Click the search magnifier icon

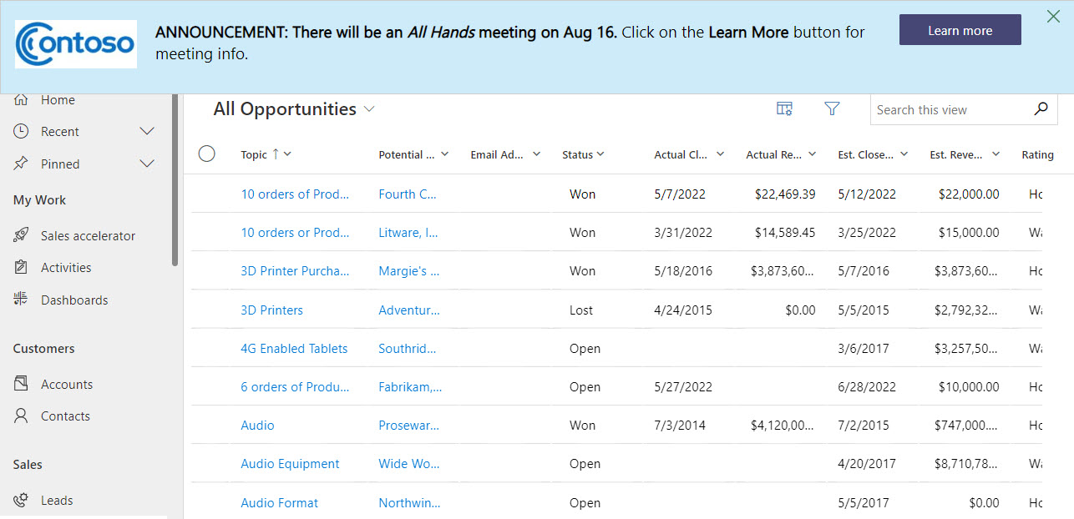coord(1041,109)
